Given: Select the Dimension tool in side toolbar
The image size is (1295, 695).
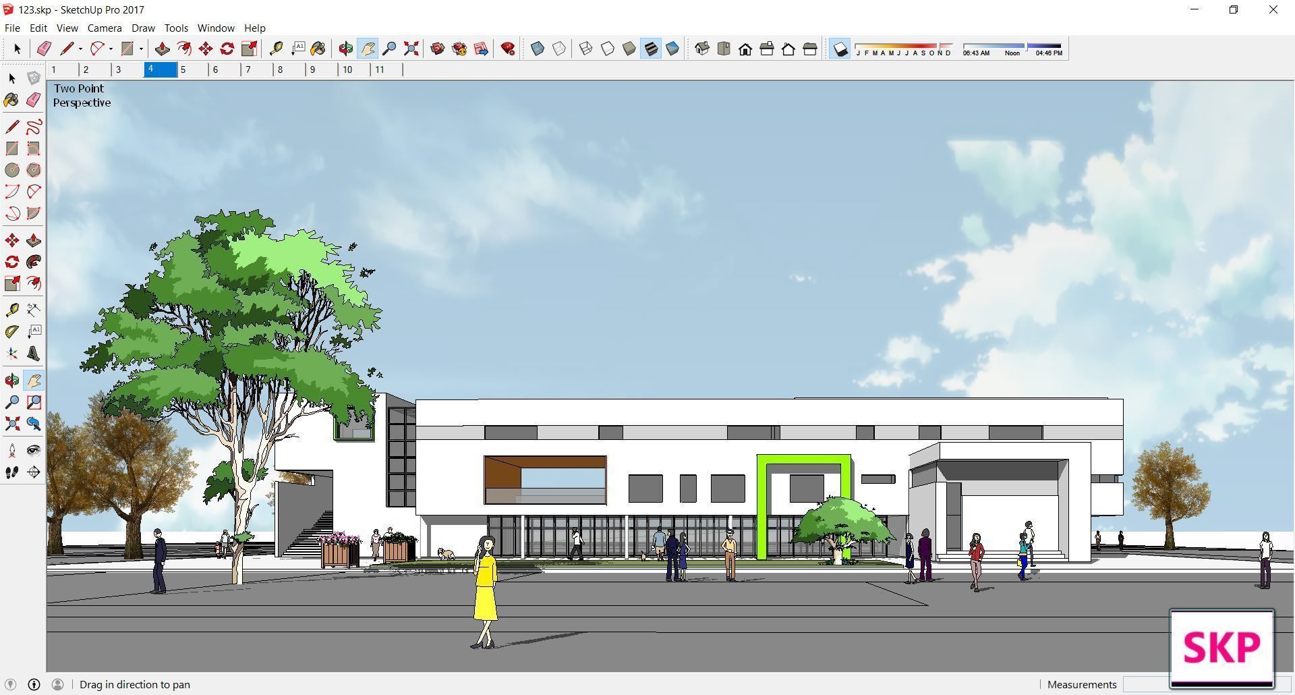Looking at the screenshot, I should [x=34, y=310].
